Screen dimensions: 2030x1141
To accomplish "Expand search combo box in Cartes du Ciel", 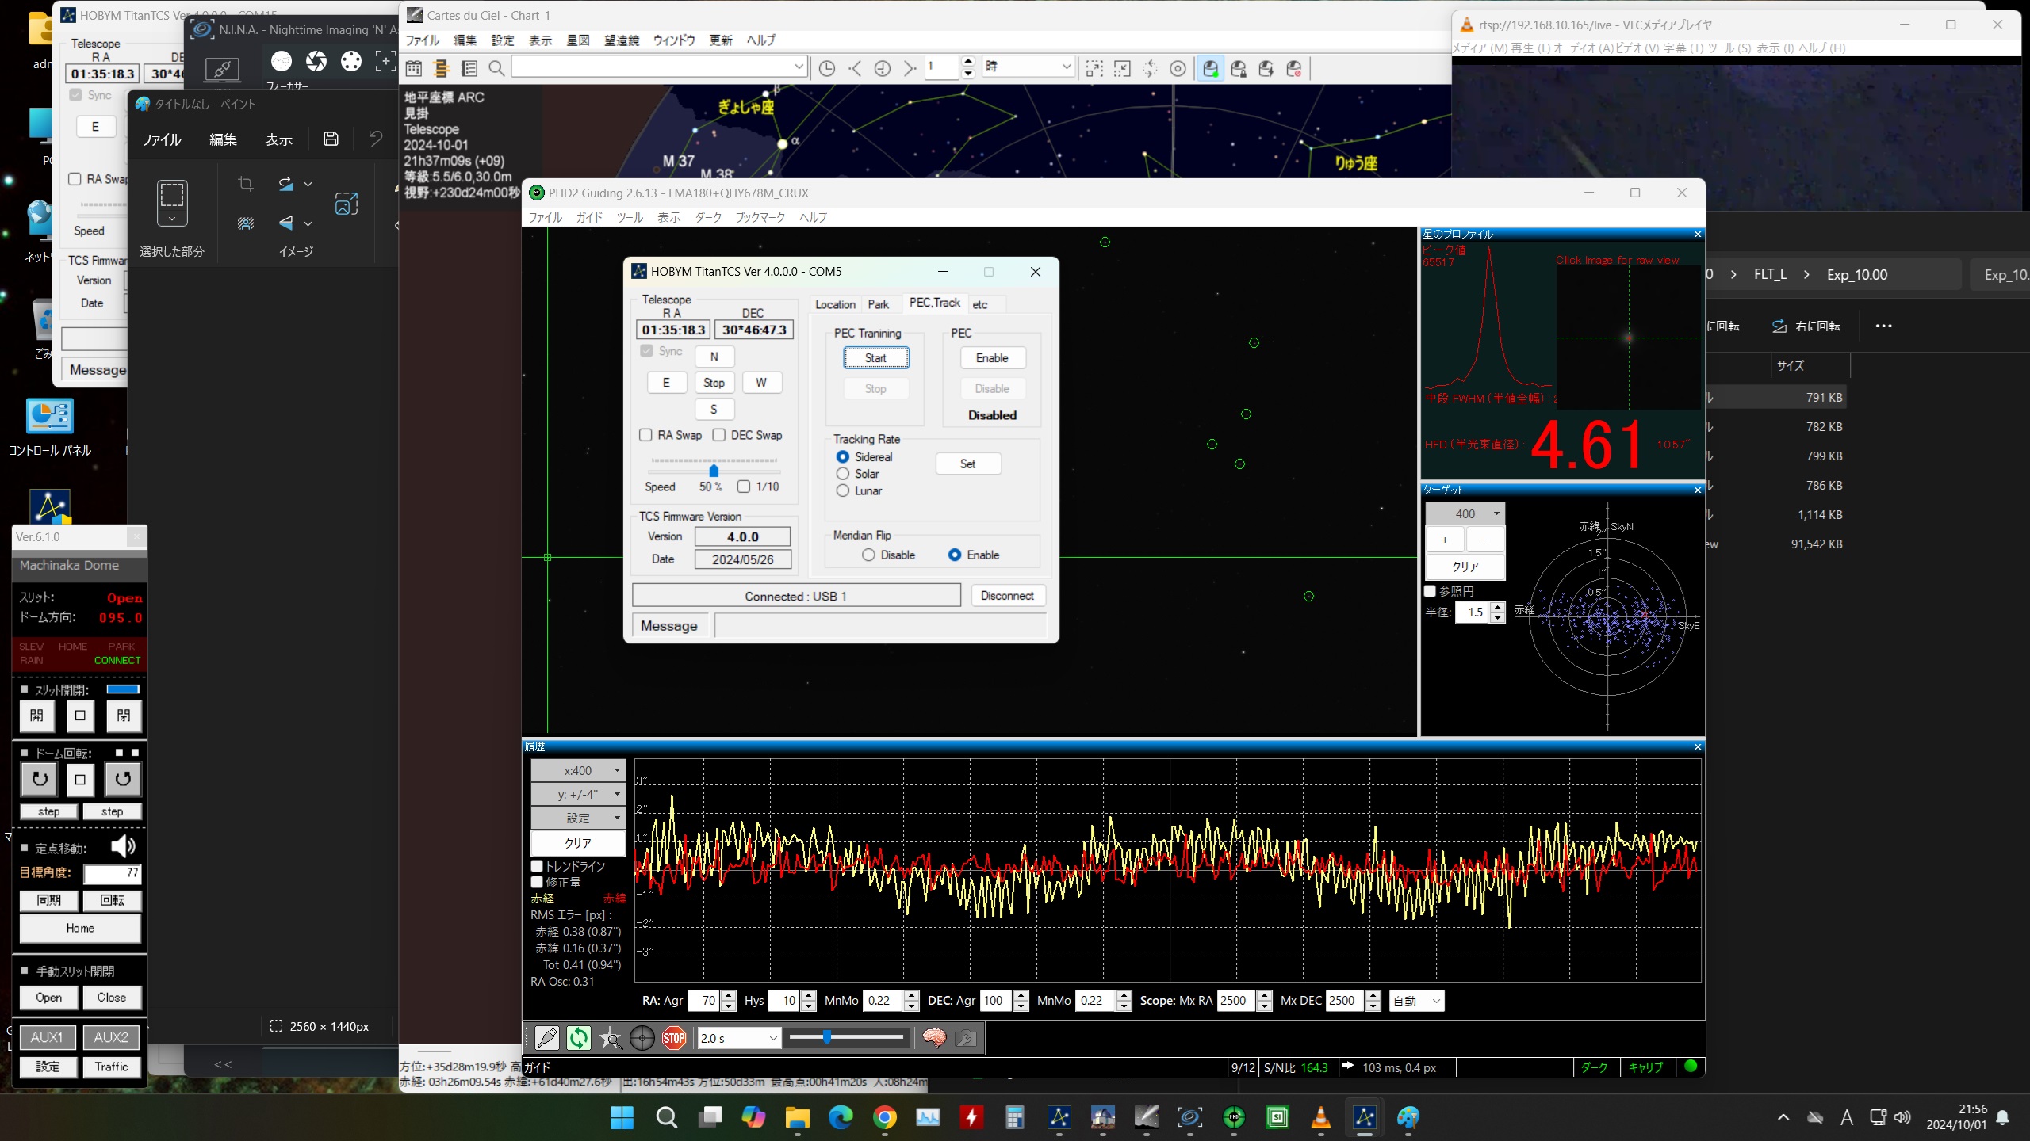I will pos(799,67).
